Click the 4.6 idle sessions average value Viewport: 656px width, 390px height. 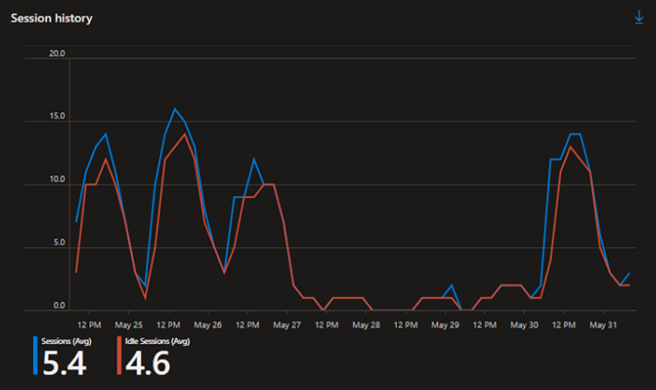[x=148, y=363]
